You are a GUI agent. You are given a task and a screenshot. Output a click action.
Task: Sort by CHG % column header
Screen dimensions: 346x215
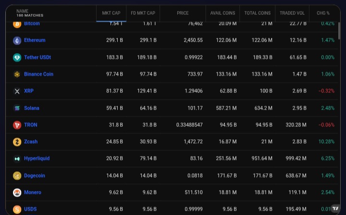click(323, 13)
